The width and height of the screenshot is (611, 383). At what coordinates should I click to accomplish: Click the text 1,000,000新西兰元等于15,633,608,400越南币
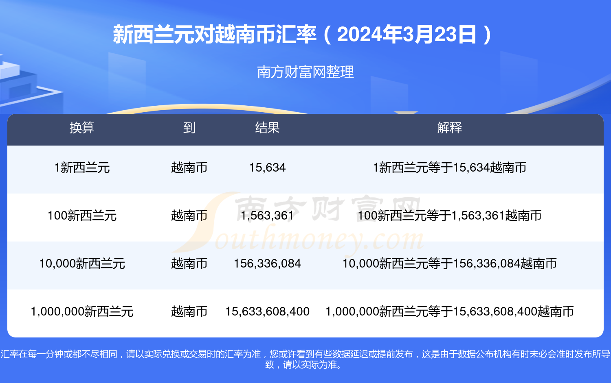click(x=450, y=311)
